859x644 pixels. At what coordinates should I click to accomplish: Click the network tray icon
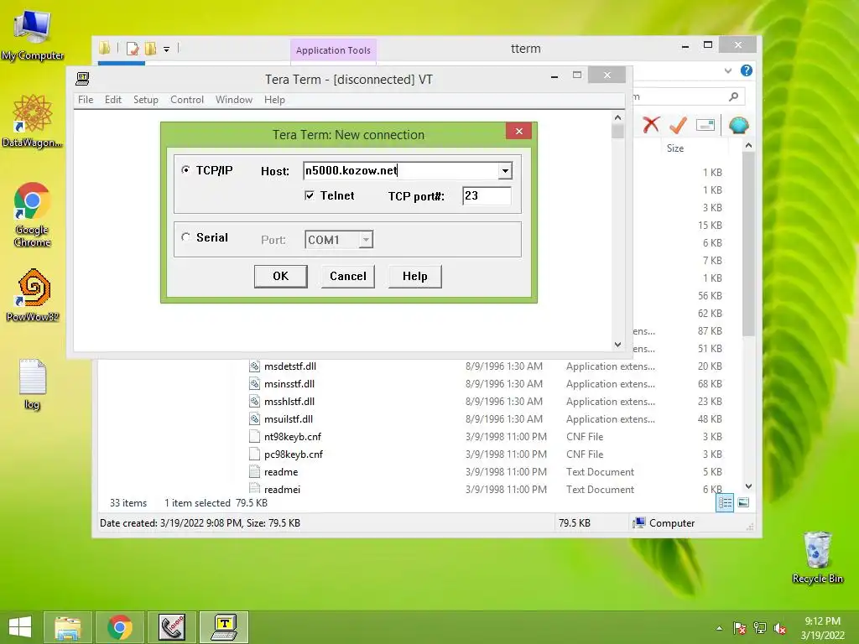(760, 628)
